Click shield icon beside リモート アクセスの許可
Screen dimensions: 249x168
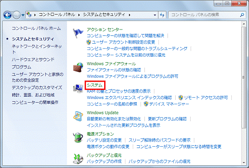click(x=181, y=98)
